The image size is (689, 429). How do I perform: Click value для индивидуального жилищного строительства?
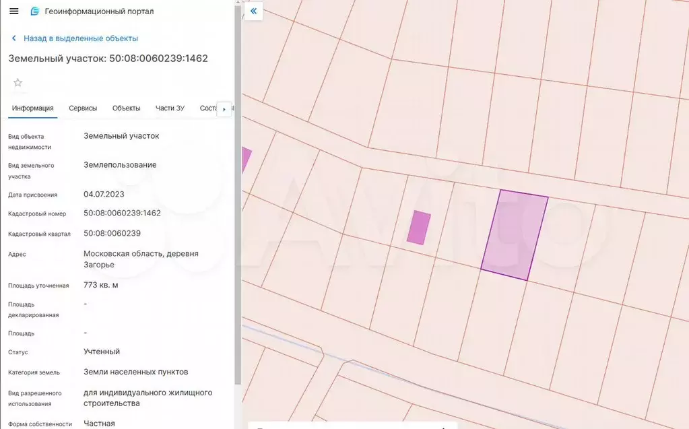(148, 398)
